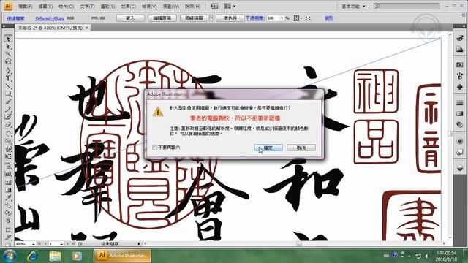Open the arrange documents dropdown

tap(230, 6)
